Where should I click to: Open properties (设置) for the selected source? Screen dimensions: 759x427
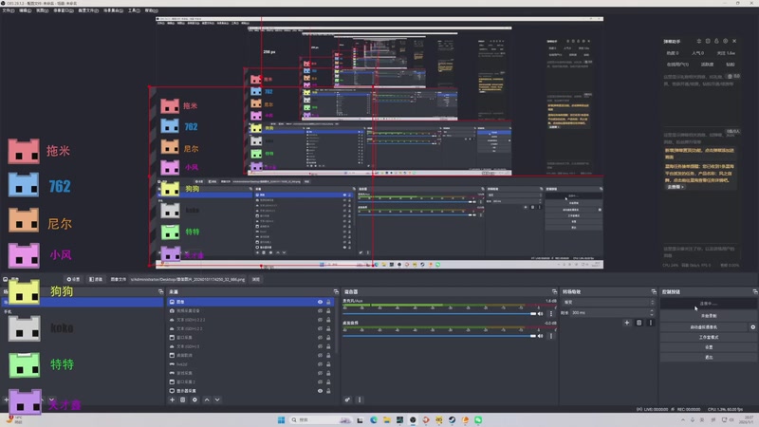tap(73, 279)
